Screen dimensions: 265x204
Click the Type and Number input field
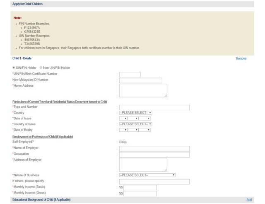[x=154, y=107]
